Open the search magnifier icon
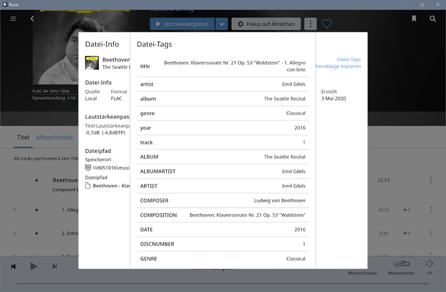 (432, 19)
